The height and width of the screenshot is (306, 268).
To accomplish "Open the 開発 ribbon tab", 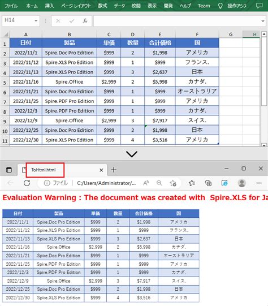I will click(168, 6).
